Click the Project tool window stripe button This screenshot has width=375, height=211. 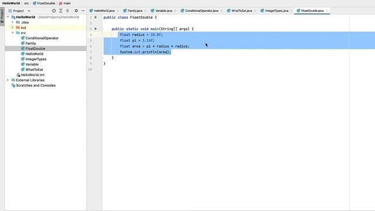coord(2,16)
